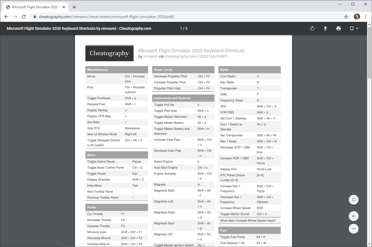
Task: Print the cheat sheet PDF
Action: [x=339, y=28]
